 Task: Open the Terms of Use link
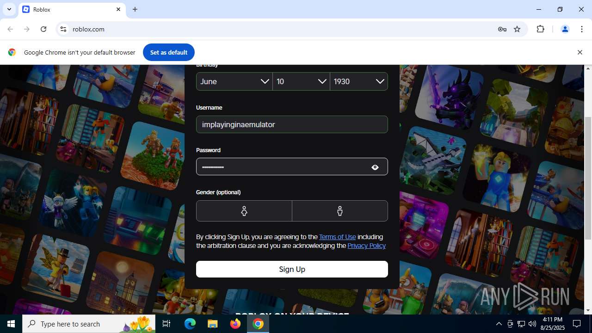[x=338, y=237]
